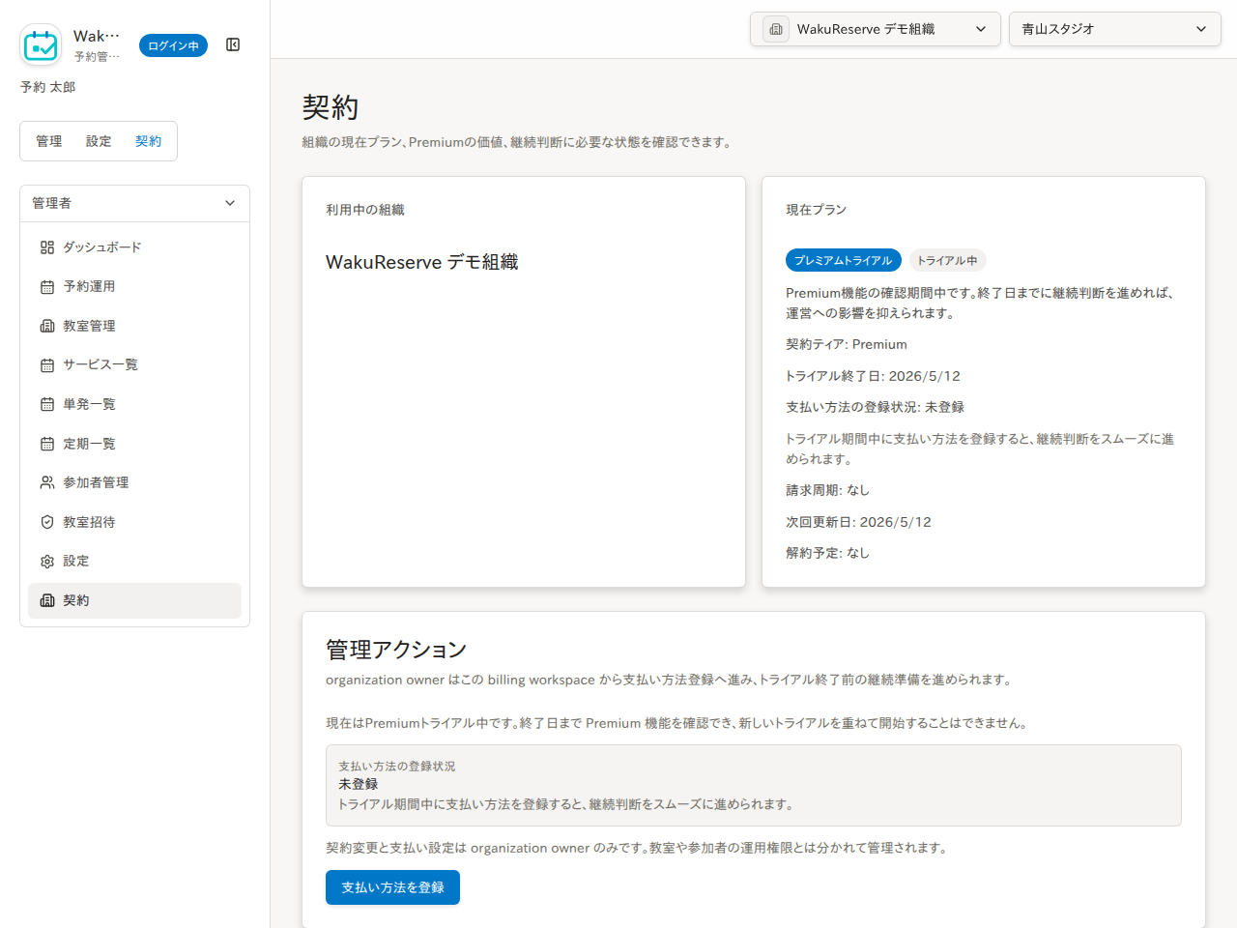This screenshot has height=928, width=1237.
Task: Open 単発一覧 menu item
Action: tap(134, 404)
